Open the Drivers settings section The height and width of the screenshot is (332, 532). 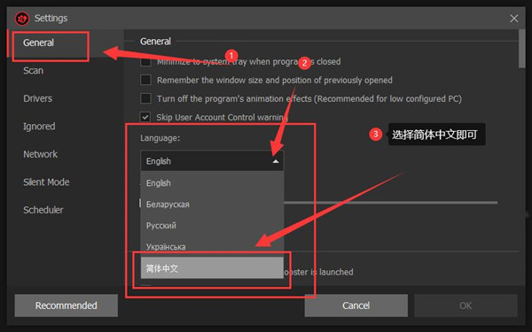coord(37,98)
